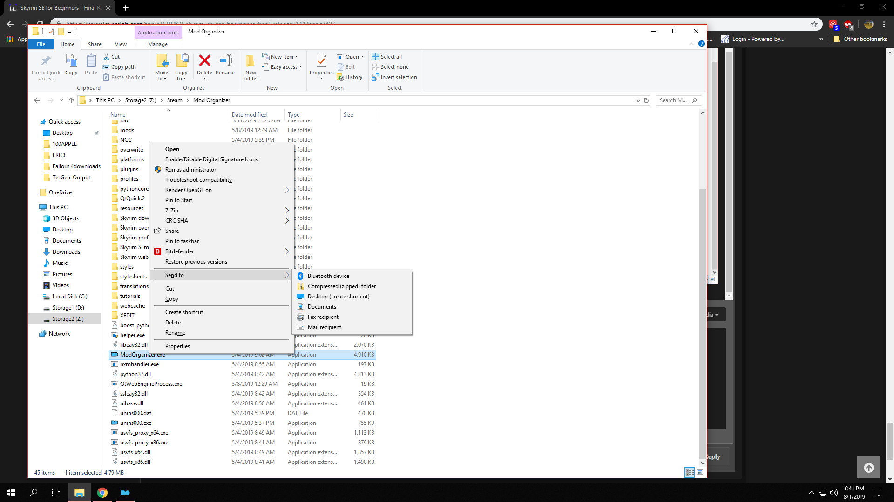Open Task View on the taskbar

coord(56,493)
